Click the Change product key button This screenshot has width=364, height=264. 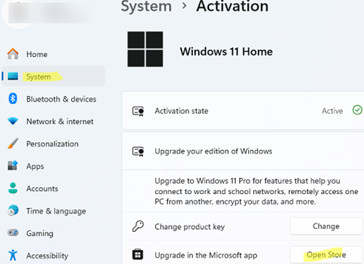click(326, 226)
